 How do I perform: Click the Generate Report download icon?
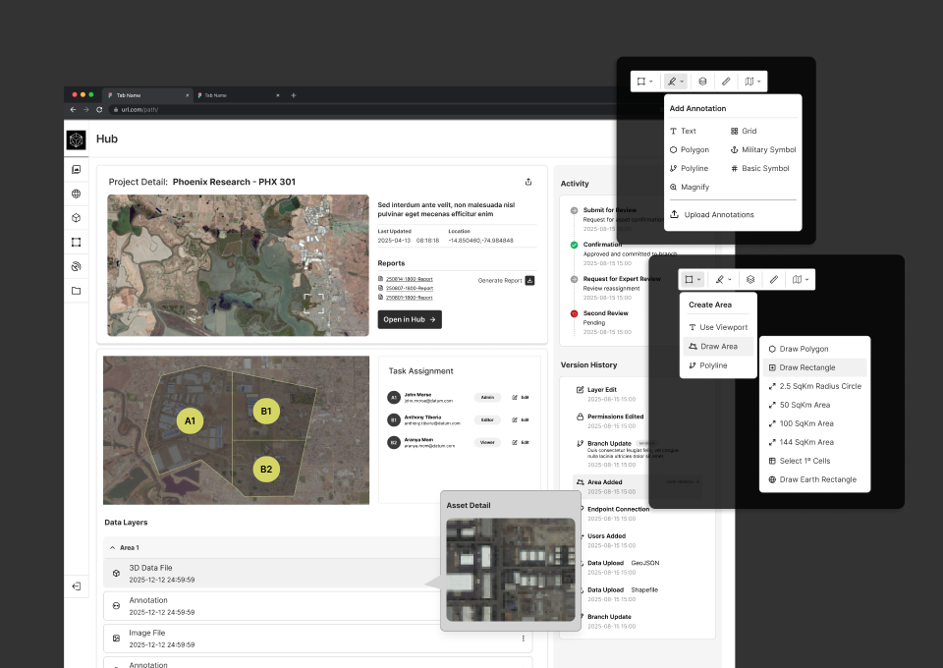click(529, 280)
